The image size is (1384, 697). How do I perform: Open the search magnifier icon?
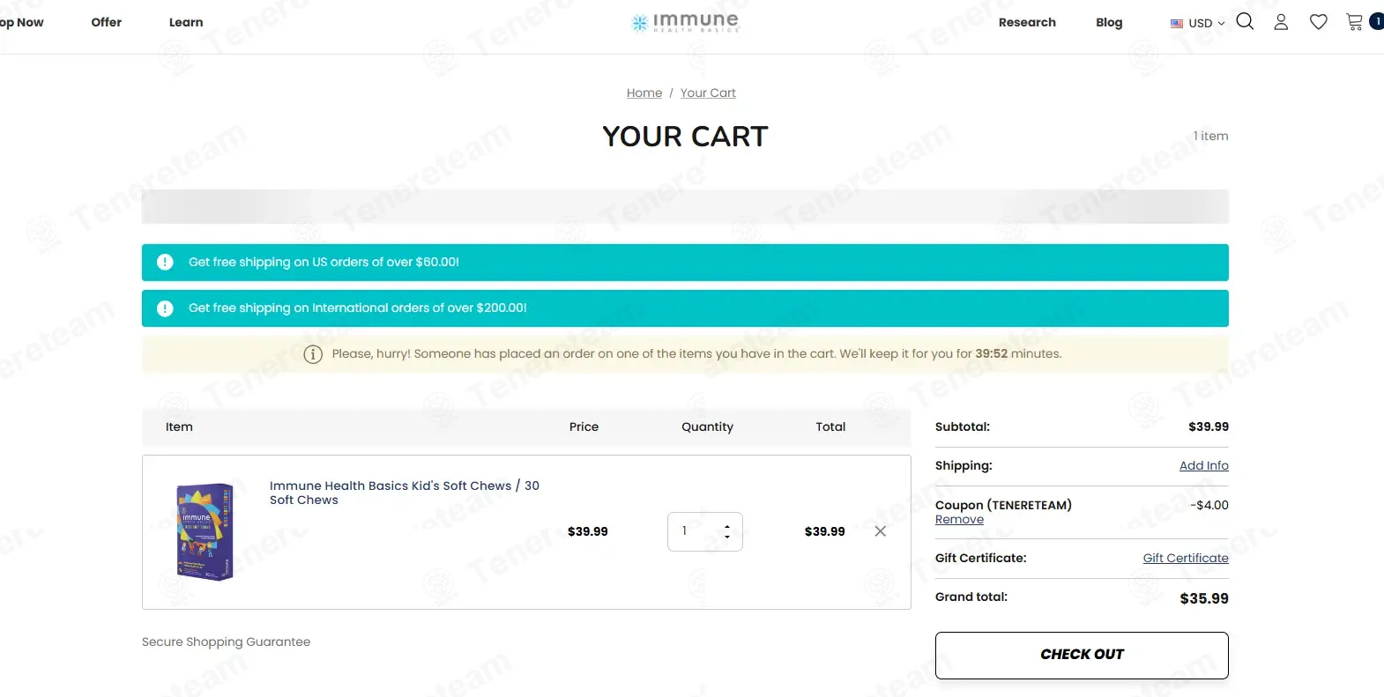1245,22
